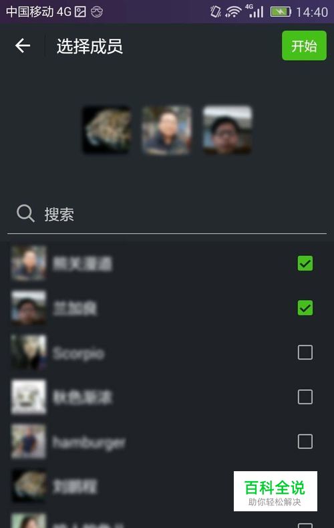Screen dimensions: 334x528
Task: Tap the white cartoon face avatar
Action: pyautogui.click(x=29, y=397)
